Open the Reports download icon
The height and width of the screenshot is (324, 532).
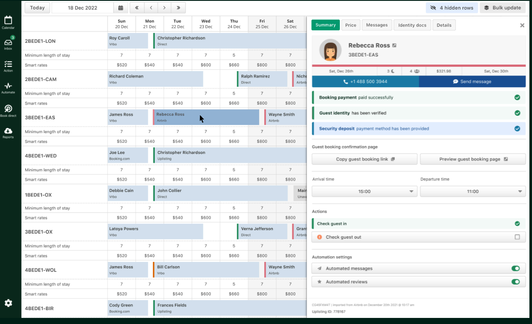(8, 133)
